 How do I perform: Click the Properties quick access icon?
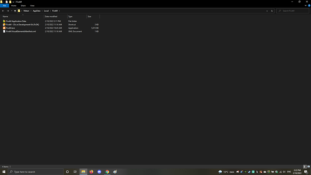click(x=7, y=2)
